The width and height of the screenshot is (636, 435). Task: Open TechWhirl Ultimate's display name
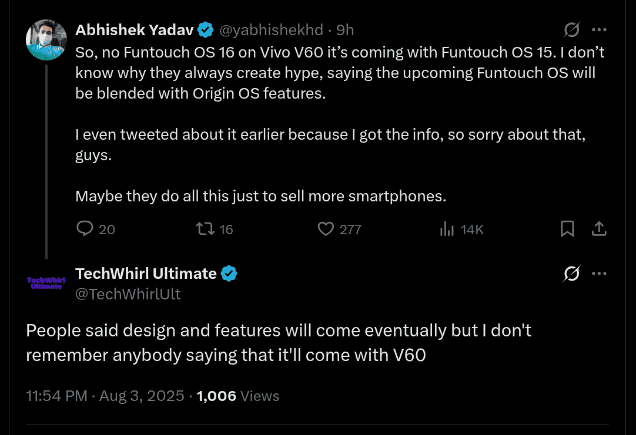pyautogui.click(x=147, y=273)
